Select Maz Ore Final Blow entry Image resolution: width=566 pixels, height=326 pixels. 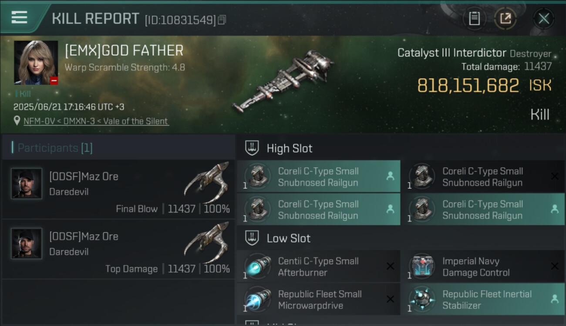tap(118, 190)
